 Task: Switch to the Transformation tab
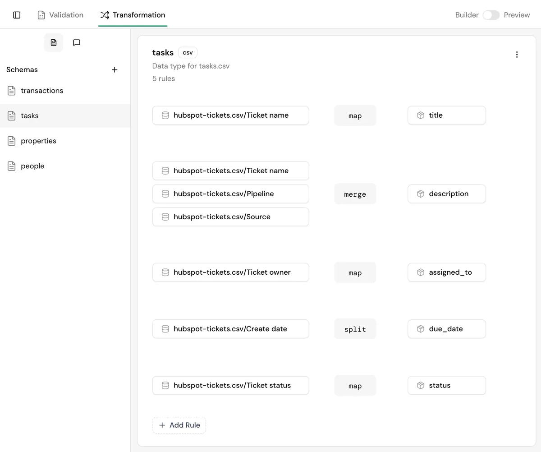click(x=133, y=15)
